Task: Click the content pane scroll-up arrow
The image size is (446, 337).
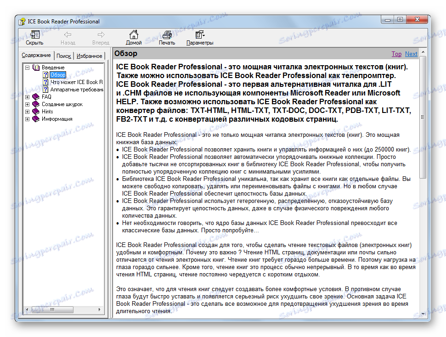Action: pyautogui.click(x=423, y=52)
